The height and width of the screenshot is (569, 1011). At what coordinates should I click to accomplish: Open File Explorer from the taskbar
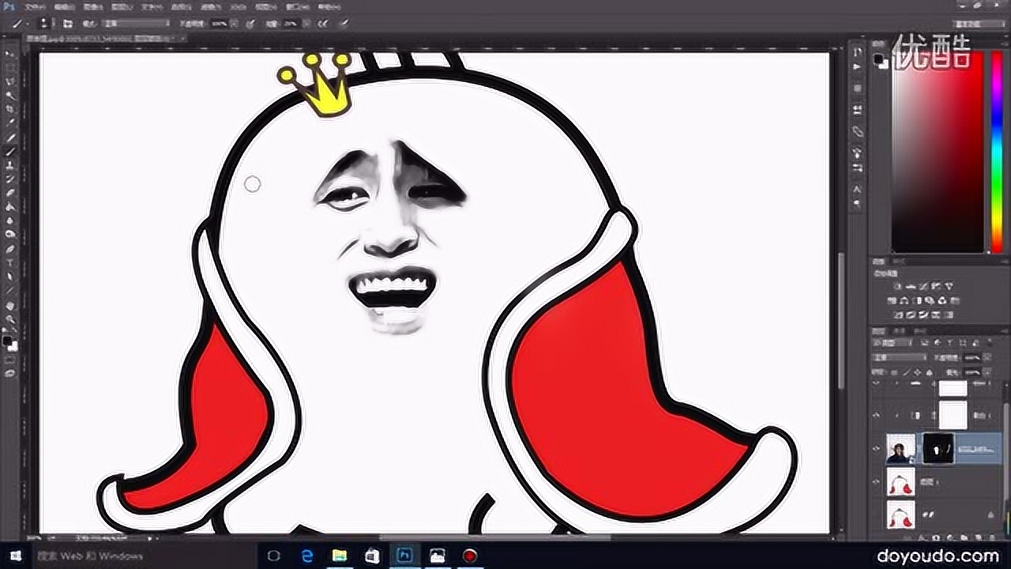pos(340,556)
